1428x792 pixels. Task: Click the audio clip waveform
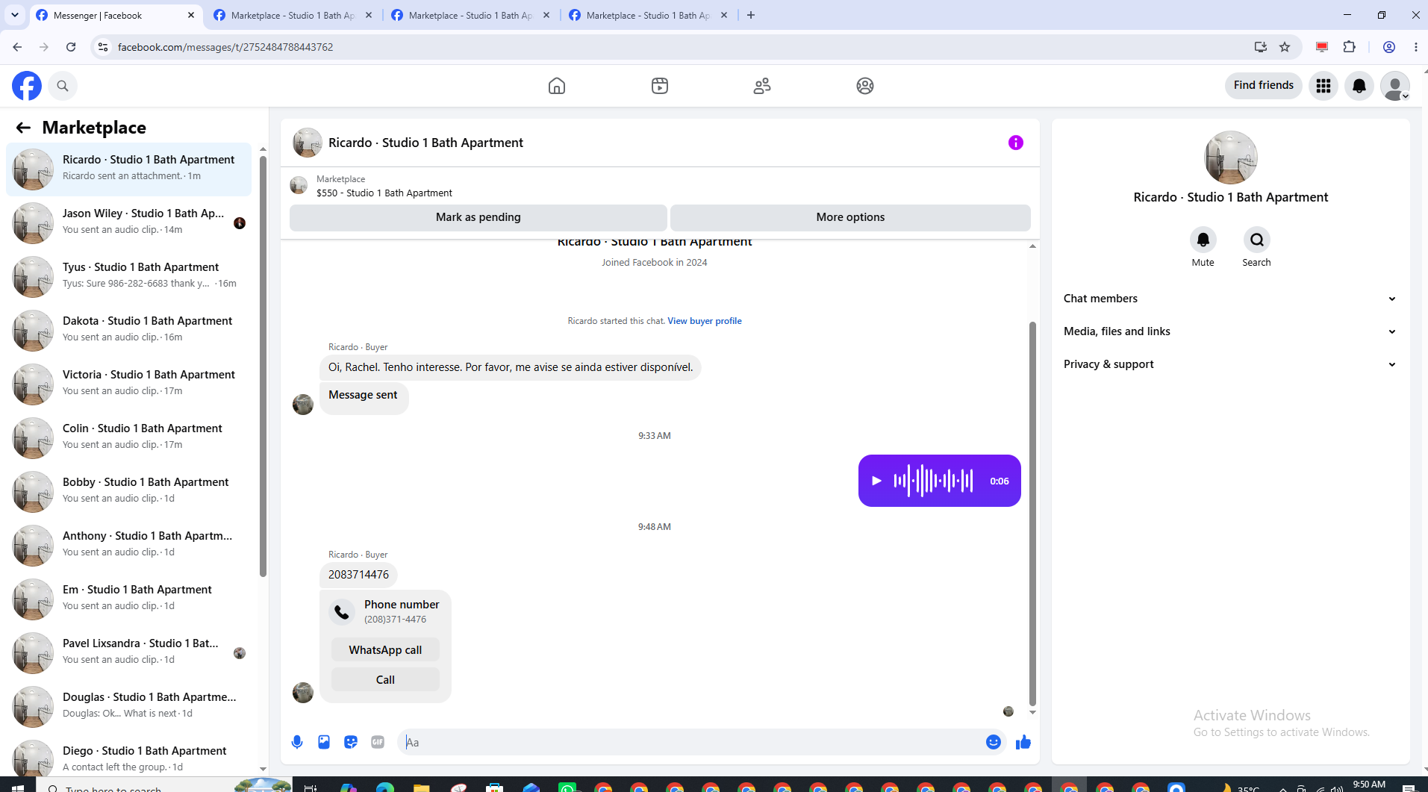click(934, 481)
